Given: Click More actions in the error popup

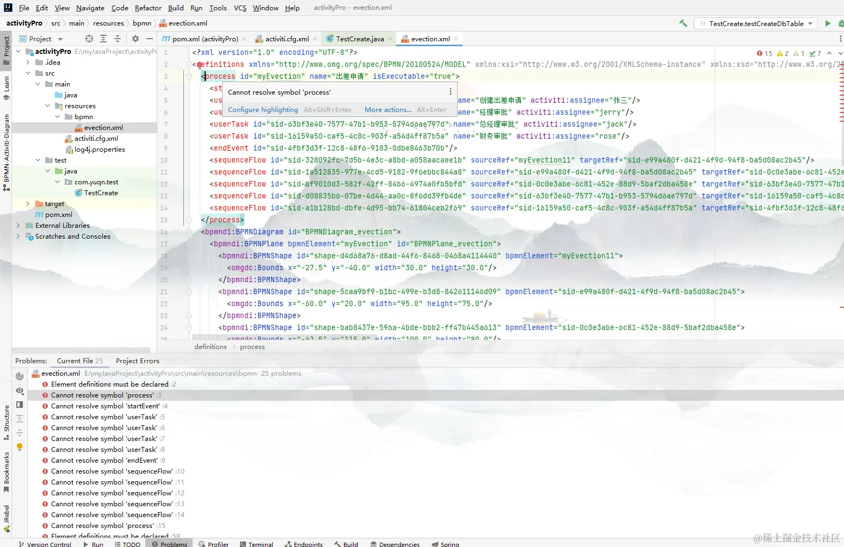Looking at the screenshot, I should [387, 109].
